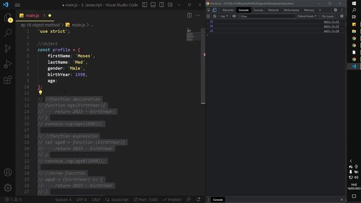This screenshot has height=203, width=361.
Task: Open Customize Layout in title bar
Action: point(170,5)
